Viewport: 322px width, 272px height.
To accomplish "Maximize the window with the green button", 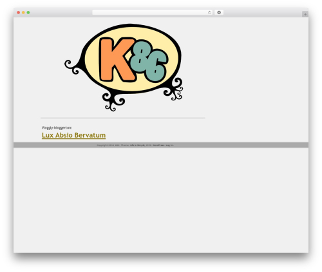I will click(x=28, y=12).
